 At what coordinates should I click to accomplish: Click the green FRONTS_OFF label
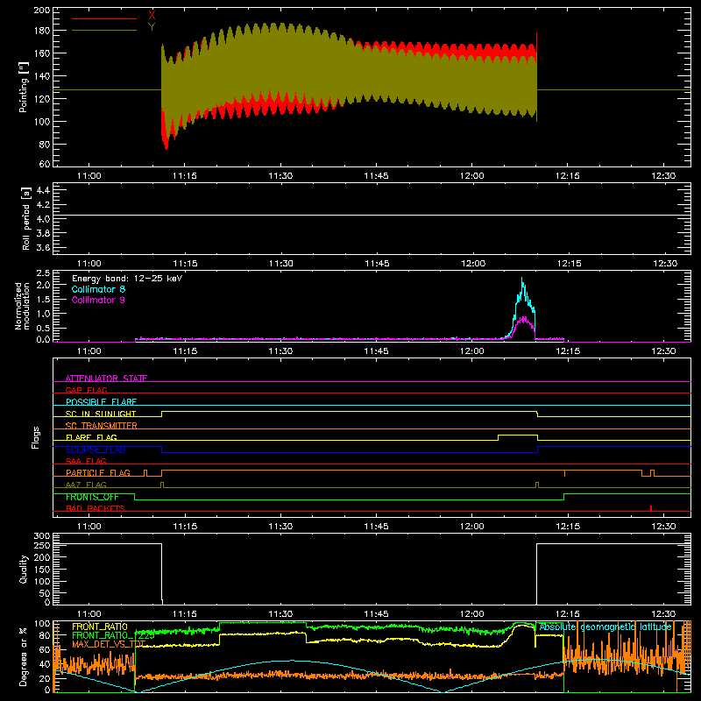pyautogui.click(x=92, y=497)
